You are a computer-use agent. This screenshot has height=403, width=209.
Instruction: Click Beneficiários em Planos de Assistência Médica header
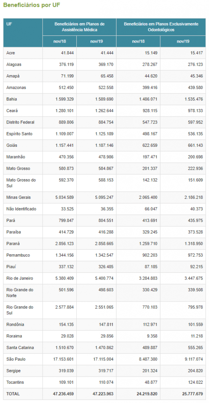point(80,27)
